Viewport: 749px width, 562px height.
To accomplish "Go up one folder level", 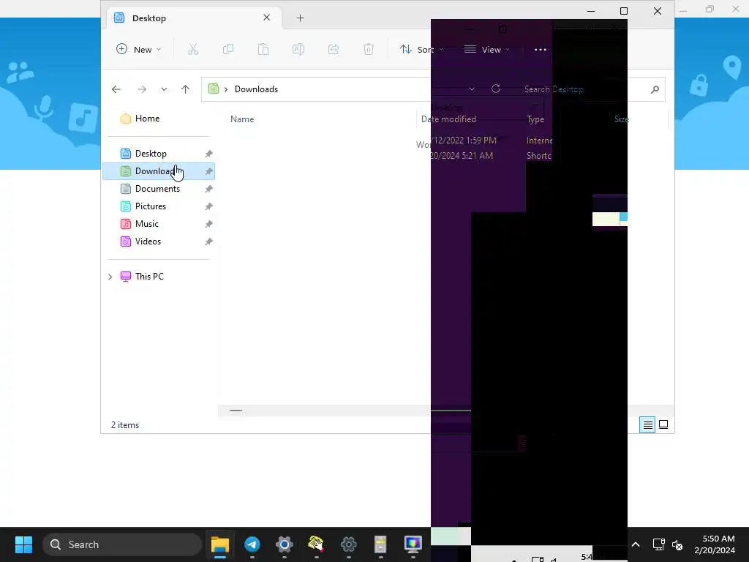I will point(185,89).
